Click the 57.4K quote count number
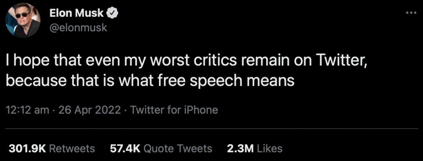Screen dimensions: 423x161 pos(124,148)
